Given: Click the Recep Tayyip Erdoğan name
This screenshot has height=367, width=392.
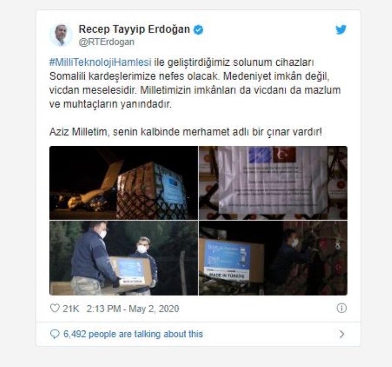Looking at the screenshot, I should [x=134, y=29].
